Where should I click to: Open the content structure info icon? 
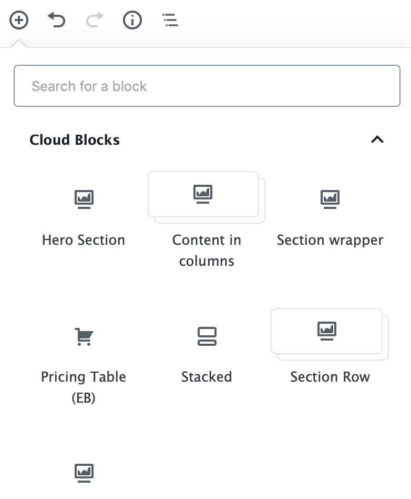(x=132, y=20)
